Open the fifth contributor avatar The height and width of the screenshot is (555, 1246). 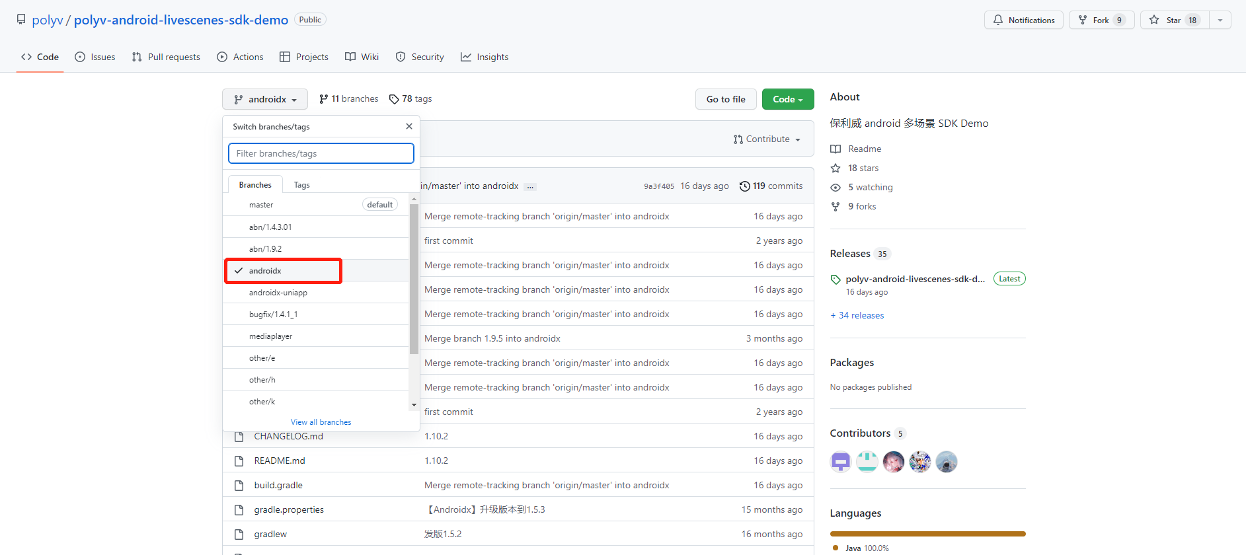pos(947,462)
